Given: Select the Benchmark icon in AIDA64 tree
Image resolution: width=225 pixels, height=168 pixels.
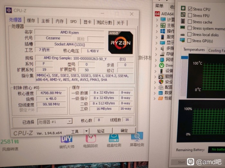Looking at the screenshot, I should 160,98.
